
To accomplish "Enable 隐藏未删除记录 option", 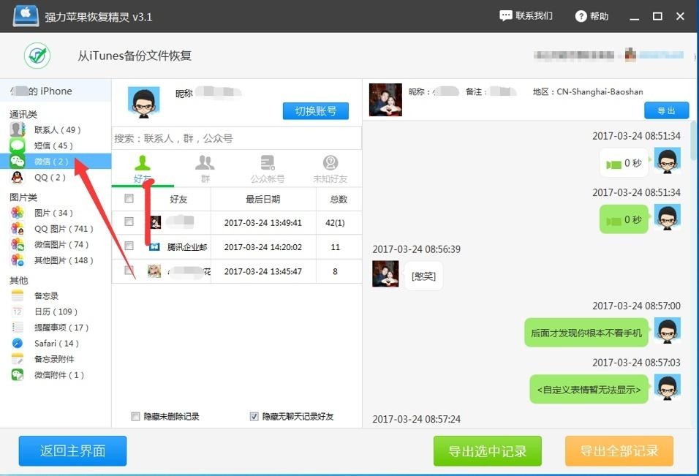I will (135, 416).
